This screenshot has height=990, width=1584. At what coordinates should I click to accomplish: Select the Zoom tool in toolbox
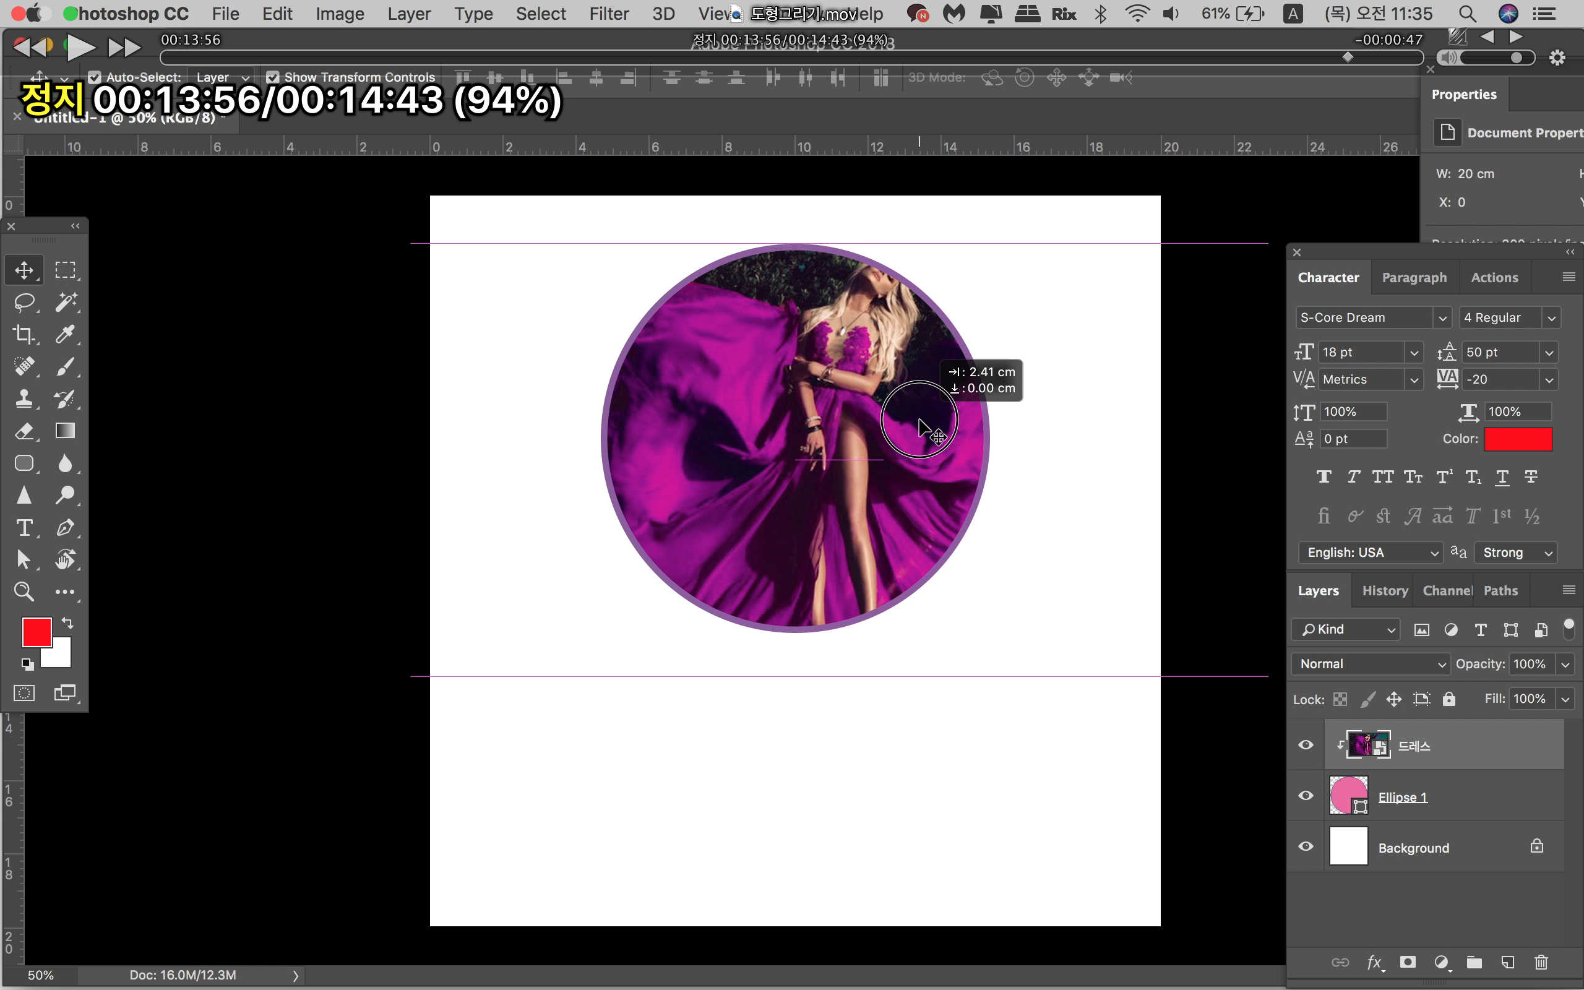pos(24,592)
